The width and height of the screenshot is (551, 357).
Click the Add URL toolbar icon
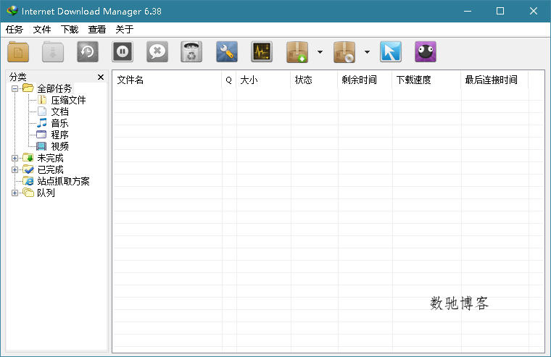[x=18, y=52]
